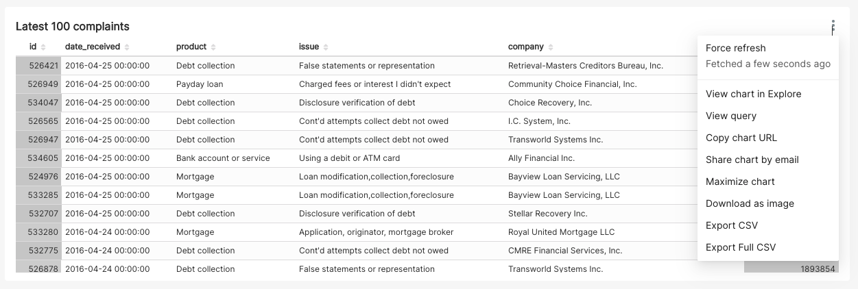This screenshot has height=289, width=858.
Task: Click the sort icon beside id column
Action: click(43, 47)
